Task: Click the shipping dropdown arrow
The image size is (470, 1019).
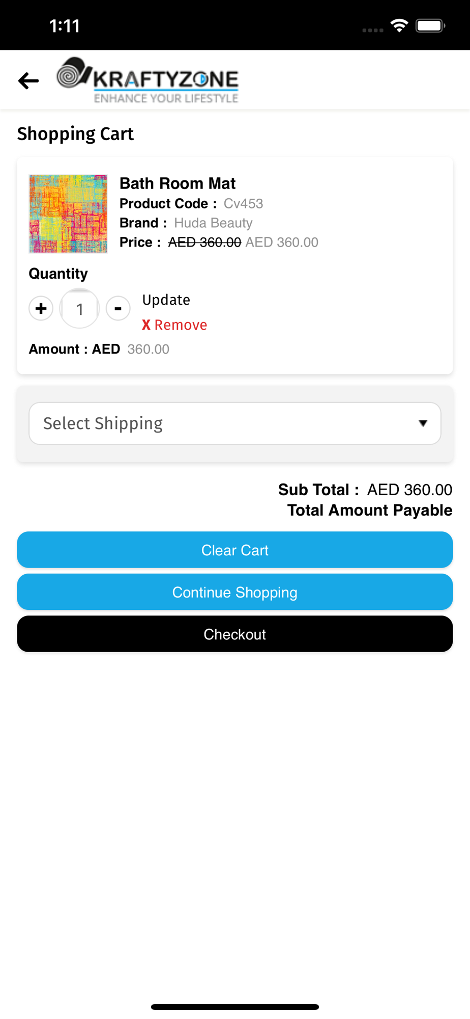Action: click(423, 423)
